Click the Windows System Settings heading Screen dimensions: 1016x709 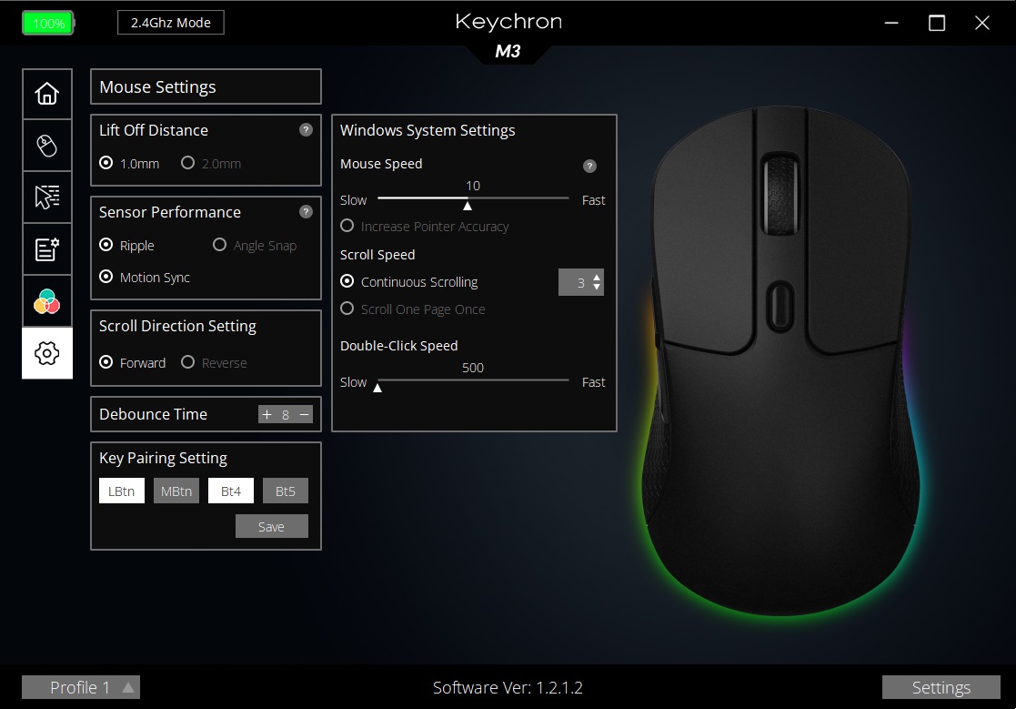click(x=428, y=130)
